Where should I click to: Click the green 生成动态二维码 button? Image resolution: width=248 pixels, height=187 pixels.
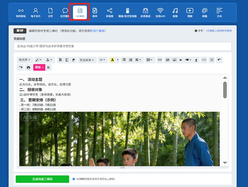42,179
